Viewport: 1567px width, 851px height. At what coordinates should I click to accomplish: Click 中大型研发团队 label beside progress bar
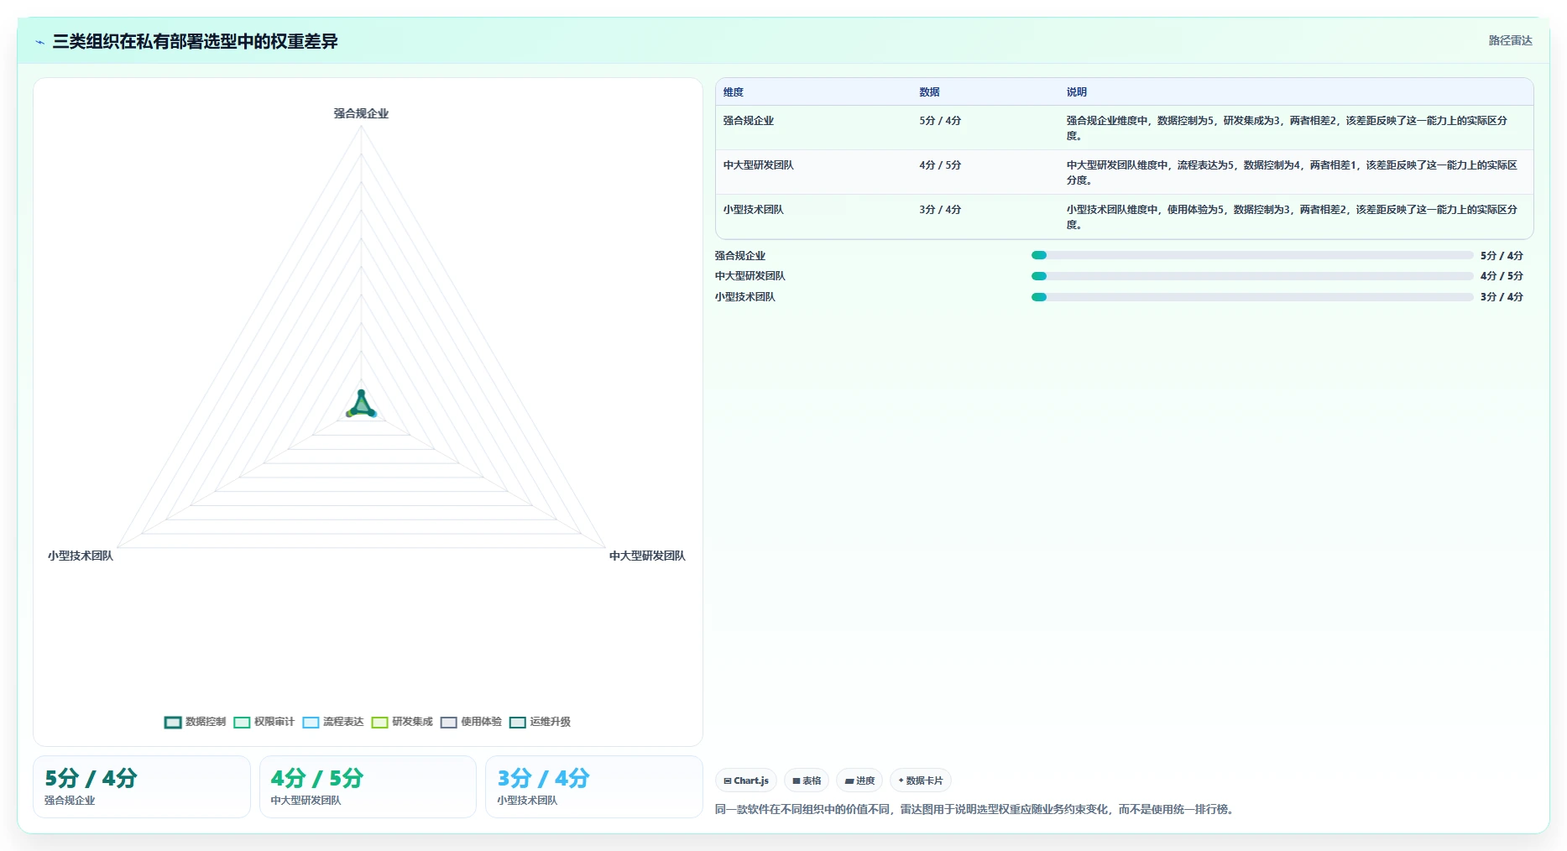pyautogui.click(x=750, y=276)
